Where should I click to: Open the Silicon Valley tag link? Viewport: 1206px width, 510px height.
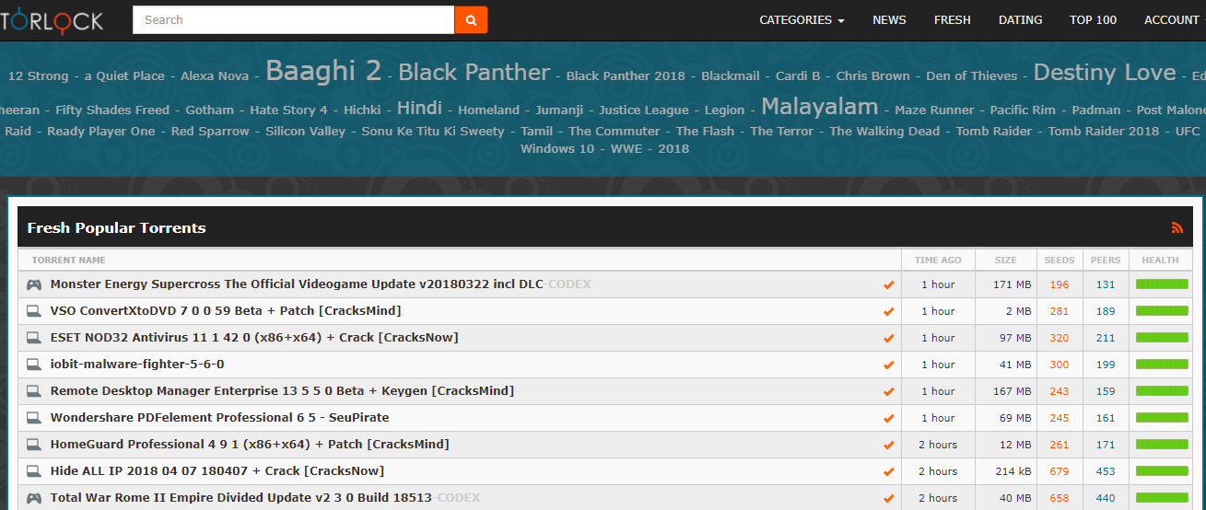click(305, 131)
